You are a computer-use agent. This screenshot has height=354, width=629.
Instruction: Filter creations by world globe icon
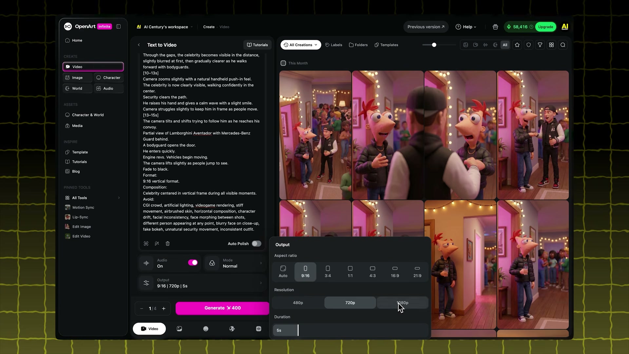pos(495,45)
